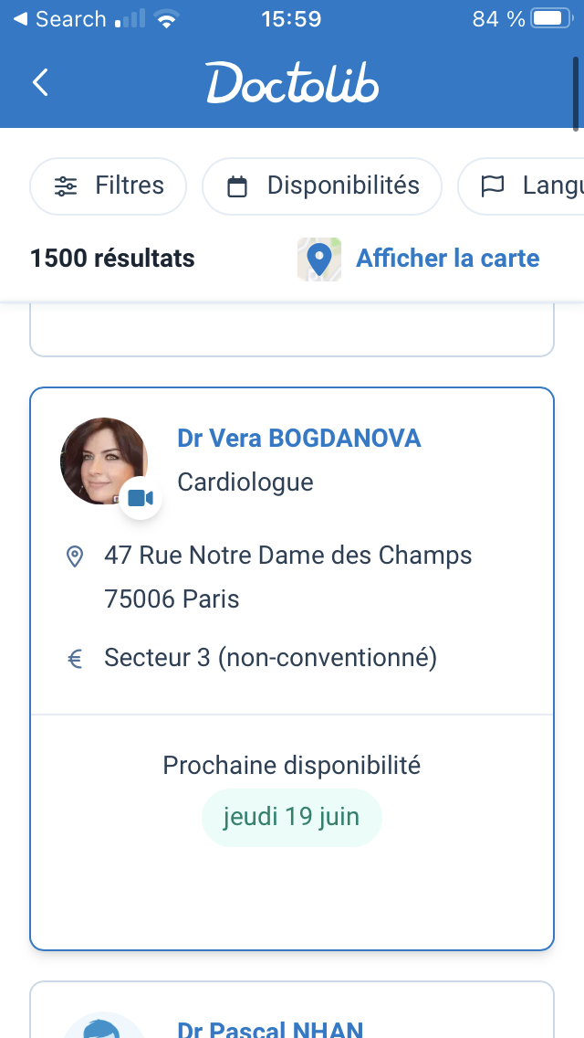This screenshot has height=1038, width=584.
Task: Tap the location pin beside address
Action: pos(76,556)
